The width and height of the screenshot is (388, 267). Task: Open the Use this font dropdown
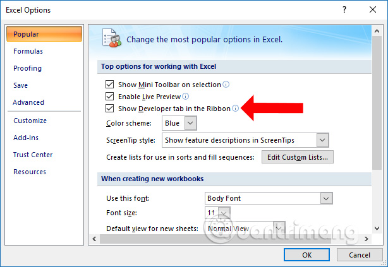[x=326, y=198]
